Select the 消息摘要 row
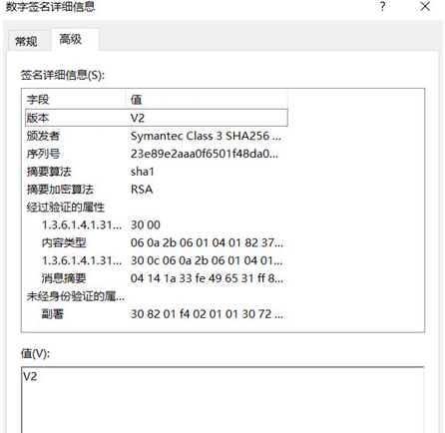 click(157, 278)
